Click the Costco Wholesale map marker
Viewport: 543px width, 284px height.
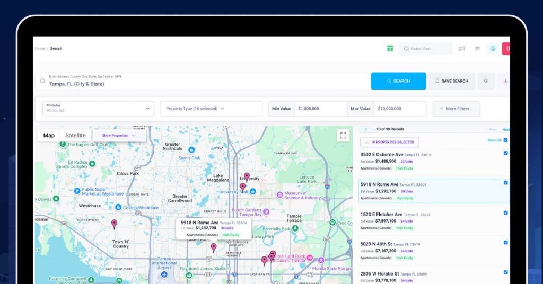[118, 207]
